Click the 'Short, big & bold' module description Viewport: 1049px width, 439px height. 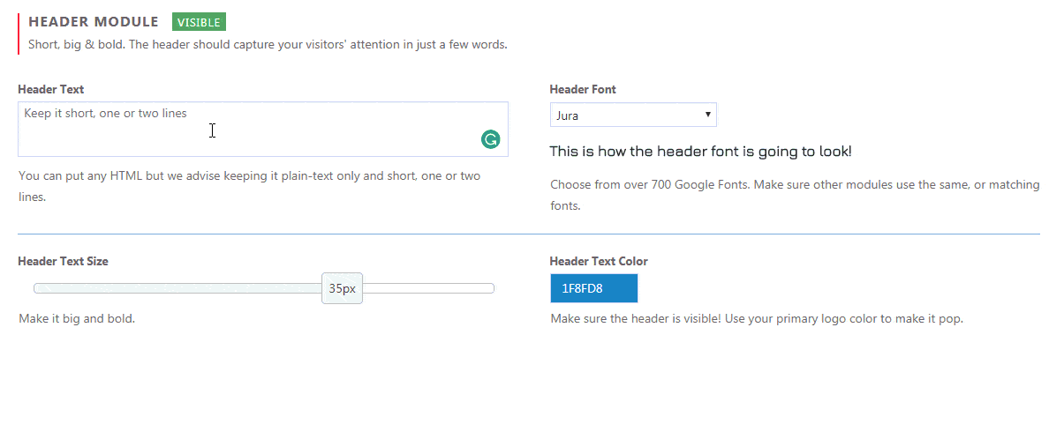268,46
